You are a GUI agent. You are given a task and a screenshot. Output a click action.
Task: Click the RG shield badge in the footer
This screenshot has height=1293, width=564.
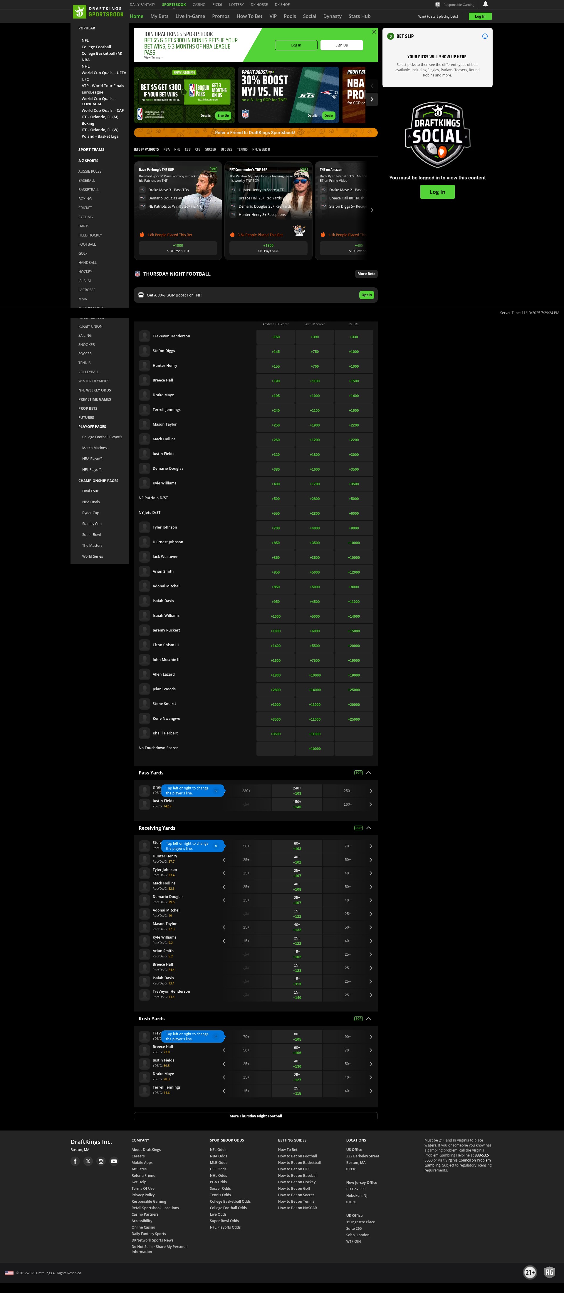pos(550,1272)
